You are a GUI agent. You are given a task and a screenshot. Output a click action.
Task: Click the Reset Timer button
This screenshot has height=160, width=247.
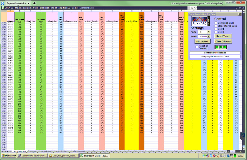[x=223, y=36]
